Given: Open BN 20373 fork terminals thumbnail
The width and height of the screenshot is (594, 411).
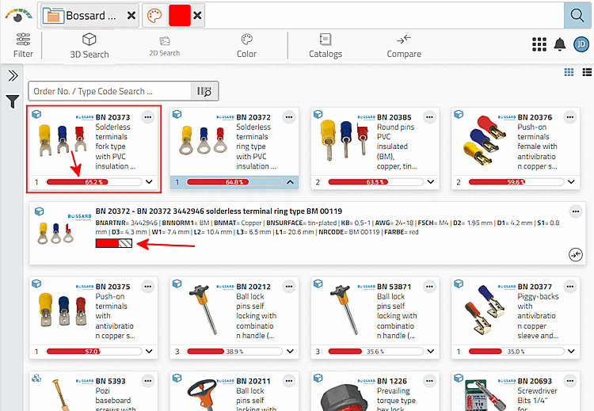Looking at the screenshot, I should (62, 140).
